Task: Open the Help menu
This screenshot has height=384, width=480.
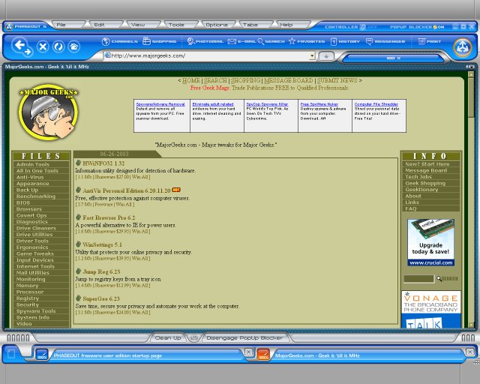Action: [x=293, y=25]
